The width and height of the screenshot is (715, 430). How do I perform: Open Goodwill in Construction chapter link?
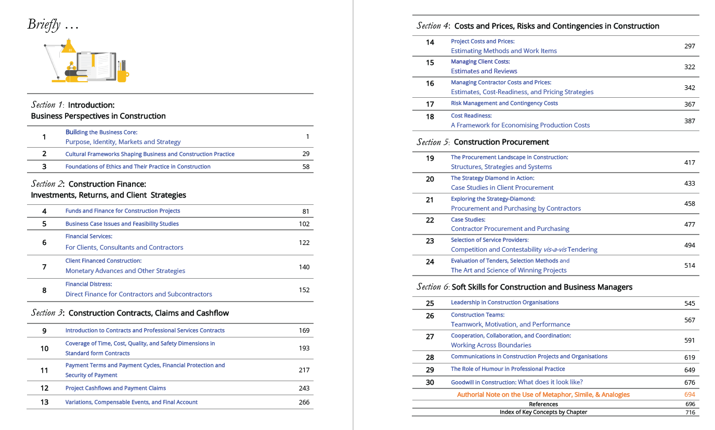(x=516, y=383)
